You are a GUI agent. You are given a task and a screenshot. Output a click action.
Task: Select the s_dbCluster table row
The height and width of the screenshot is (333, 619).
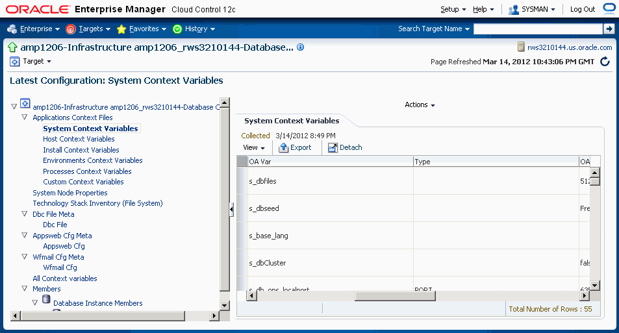413,263
